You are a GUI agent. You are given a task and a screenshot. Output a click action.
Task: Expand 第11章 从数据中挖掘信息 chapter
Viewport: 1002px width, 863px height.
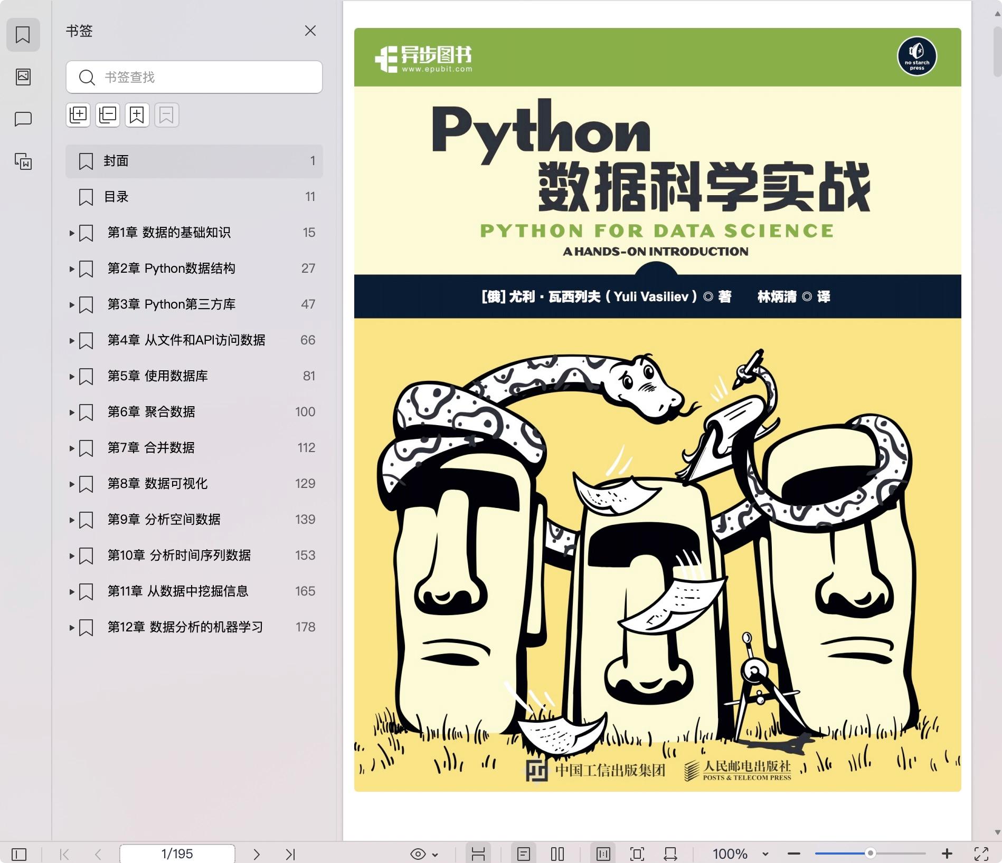(x=71, y=591)
